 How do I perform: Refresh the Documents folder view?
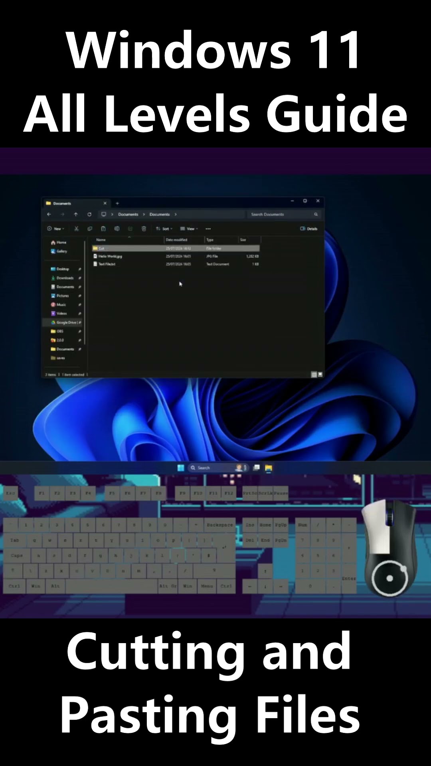pos(89,214)
